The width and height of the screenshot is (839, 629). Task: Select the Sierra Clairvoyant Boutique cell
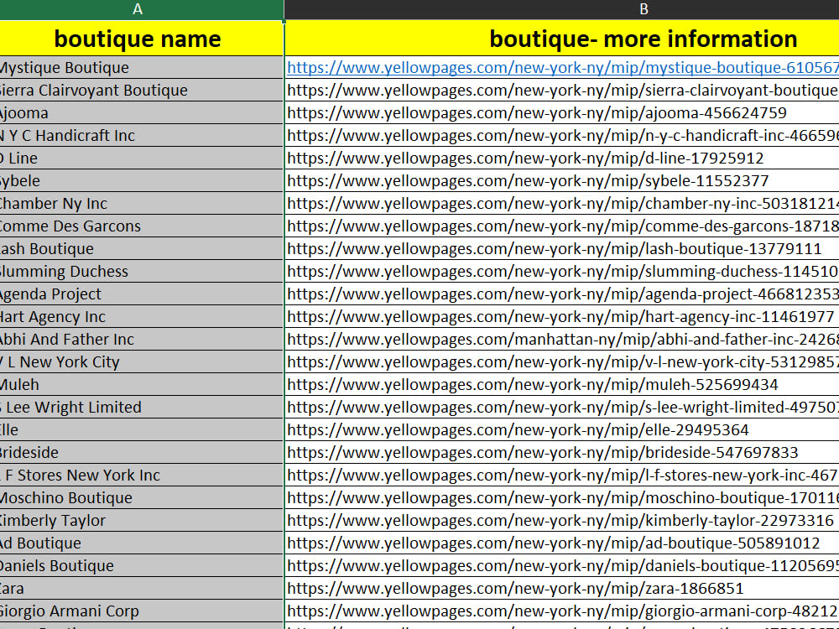click(x=141, y=90)
